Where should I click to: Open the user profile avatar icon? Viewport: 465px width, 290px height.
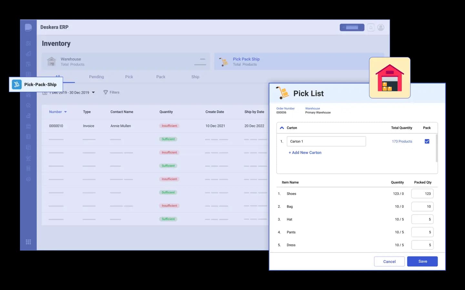pos(381,28)
